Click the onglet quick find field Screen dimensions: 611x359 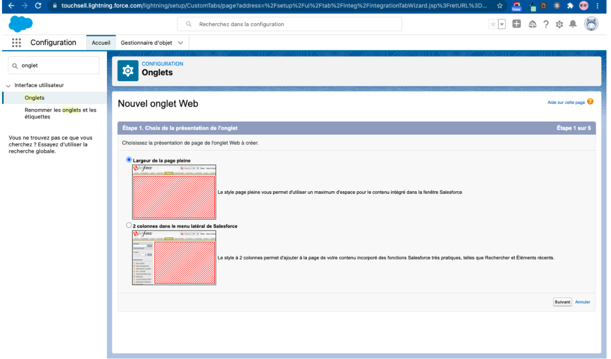pyautogui.click(x=54, y=65)
